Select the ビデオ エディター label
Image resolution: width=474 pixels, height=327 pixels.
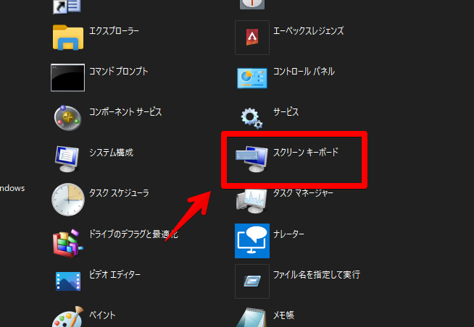(115, 274)
